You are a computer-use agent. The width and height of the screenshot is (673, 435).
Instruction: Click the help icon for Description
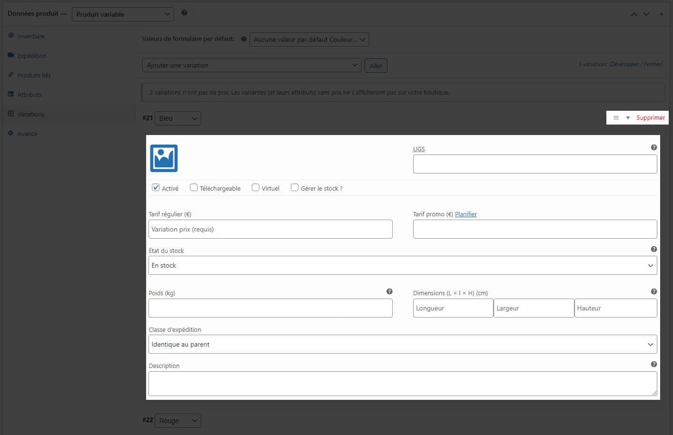point(653,364)
